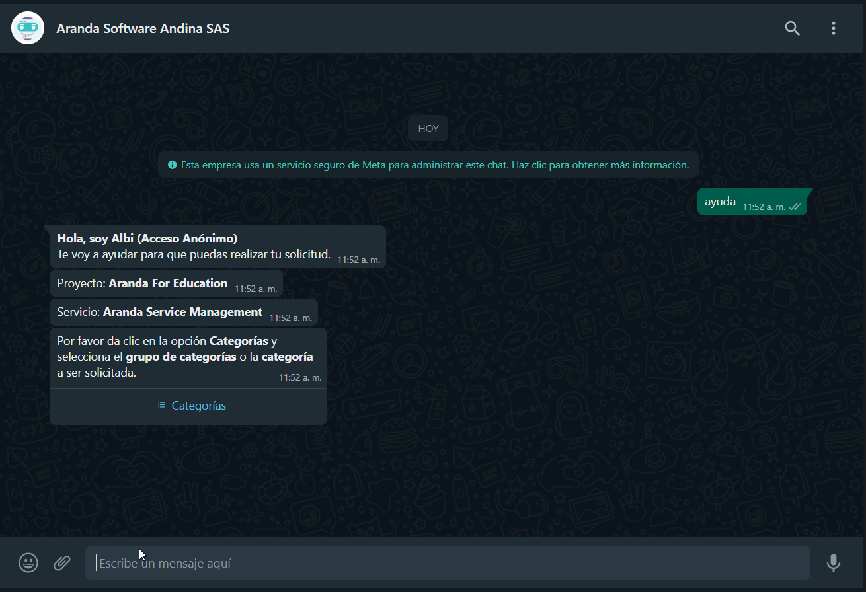This screenshot has height=592, width=866.
Task: Search within this chat using magnifier icon
Action: click(x=792, y=28)
